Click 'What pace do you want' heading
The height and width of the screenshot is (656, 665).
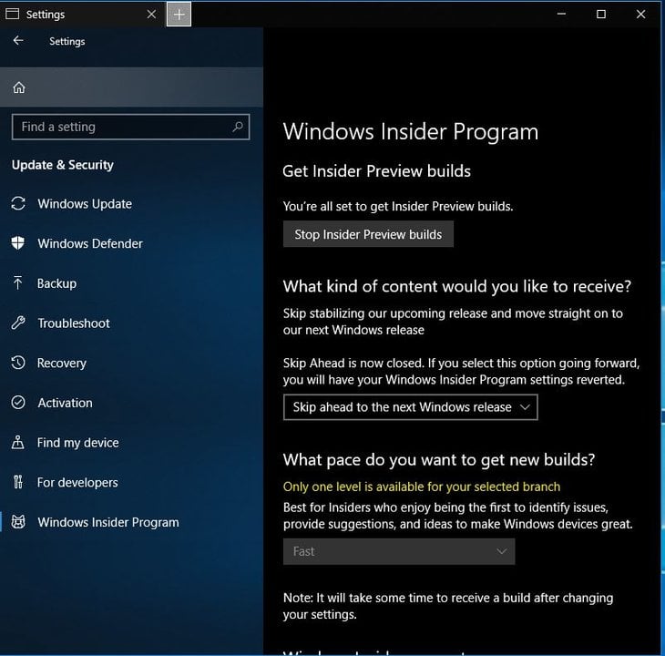pyautogui.click(x=439, y=460)
